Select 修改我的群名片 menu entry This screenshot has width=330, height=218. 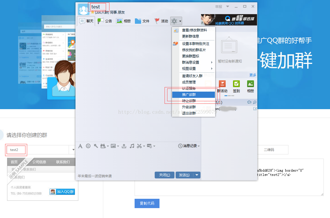click(x=193, y=50)
